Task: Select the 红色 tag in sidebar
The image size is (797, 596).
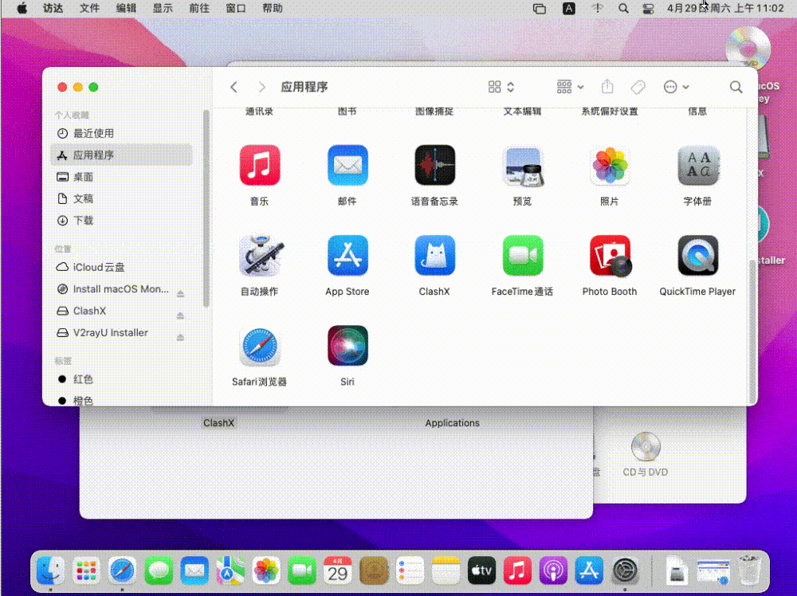Action: pos(83,379)
